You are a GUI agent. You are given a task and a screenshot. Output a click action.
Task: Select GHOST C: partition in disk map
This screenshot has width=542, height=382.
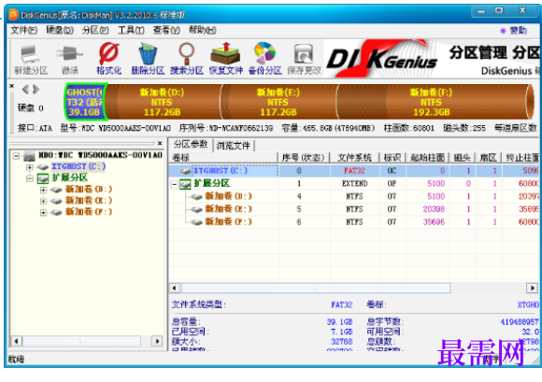85,102
